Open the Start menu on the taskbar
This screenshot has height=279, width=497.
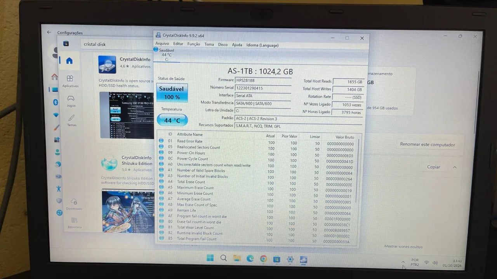[x=210, y=258]
